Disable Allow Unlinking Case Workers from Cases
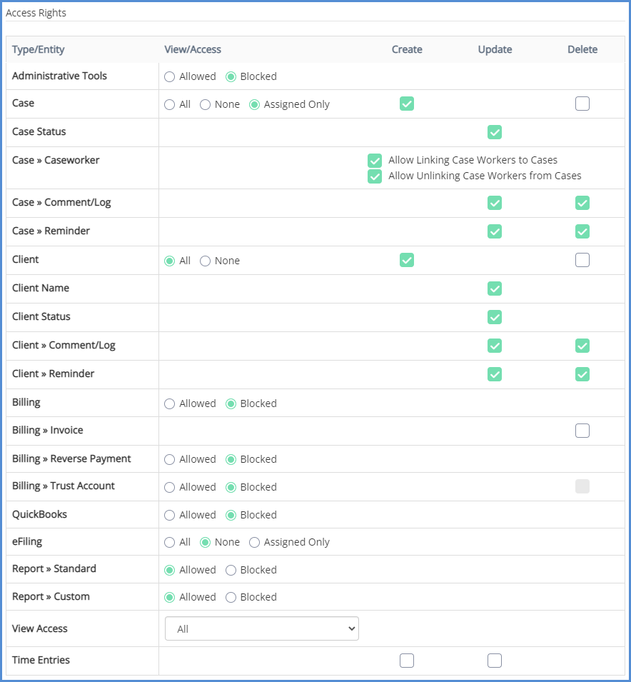 click(x=375, y=176)
